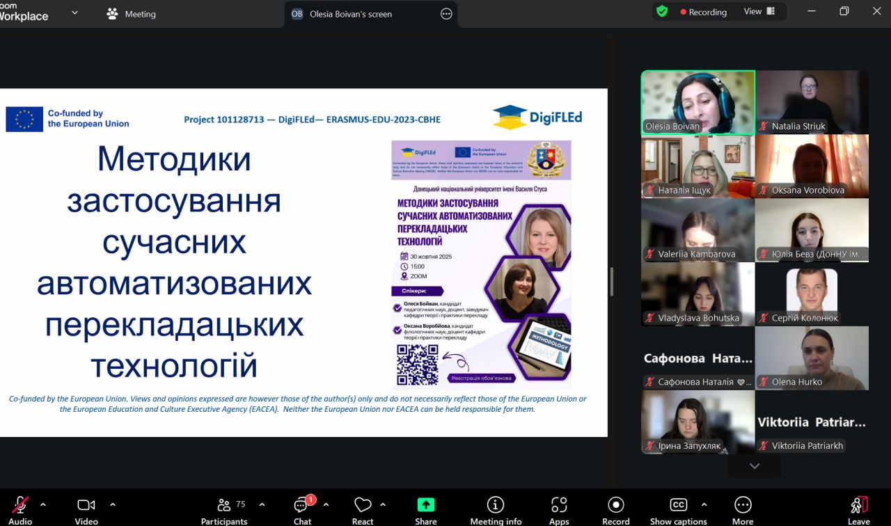Open Meeting info
This screenshot has height=526, width=891.
point(496,510)
